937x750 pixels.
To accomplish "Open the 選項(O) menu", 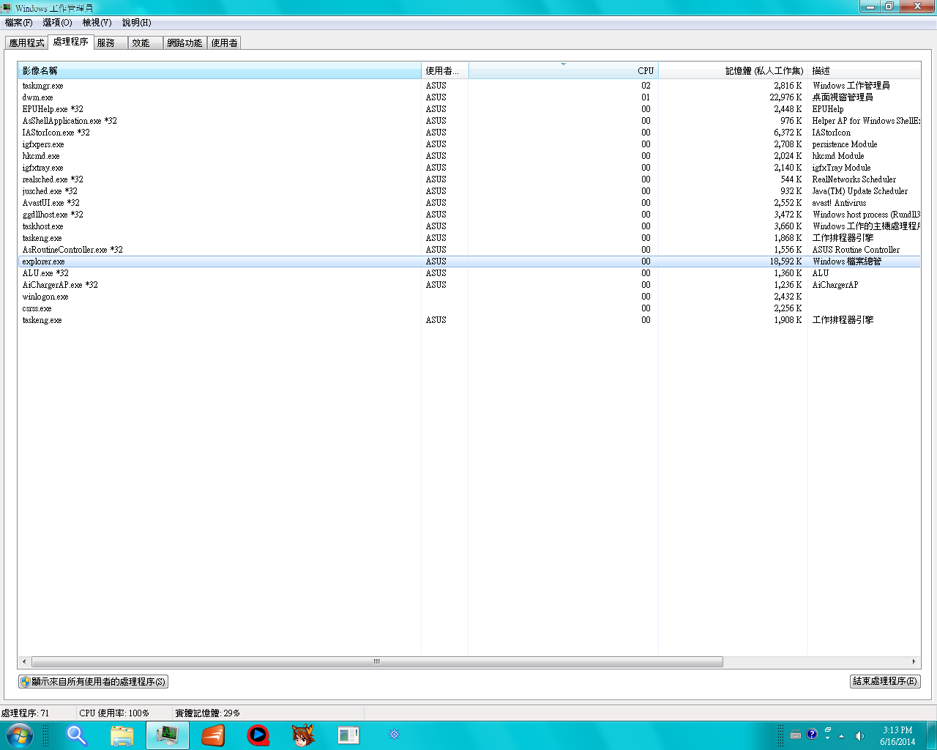I will click(57, 23).
